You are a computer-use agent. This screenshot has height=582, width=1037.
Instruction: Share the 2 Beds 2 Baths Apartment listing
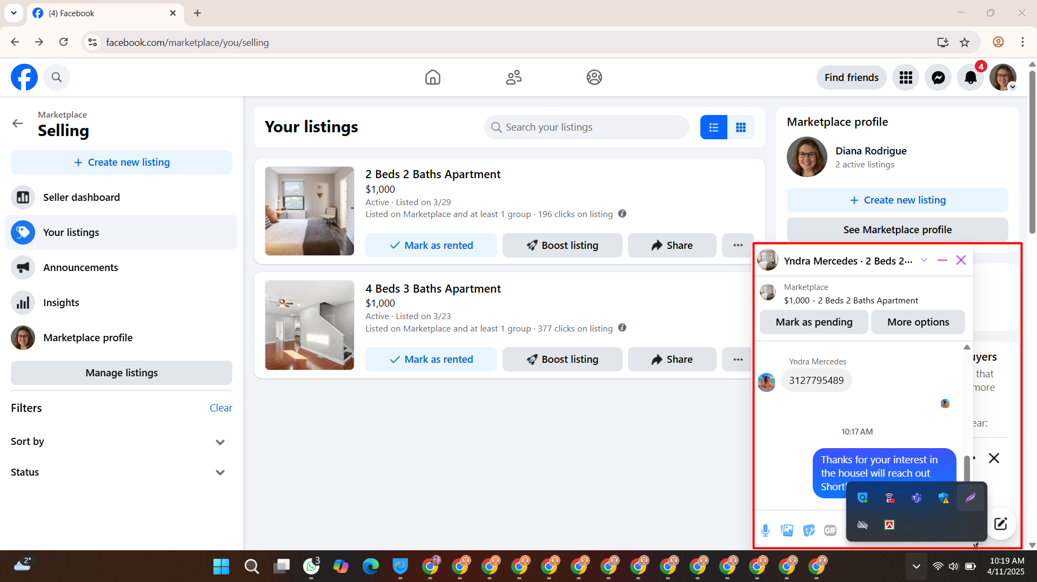click(x=672, y=246)
